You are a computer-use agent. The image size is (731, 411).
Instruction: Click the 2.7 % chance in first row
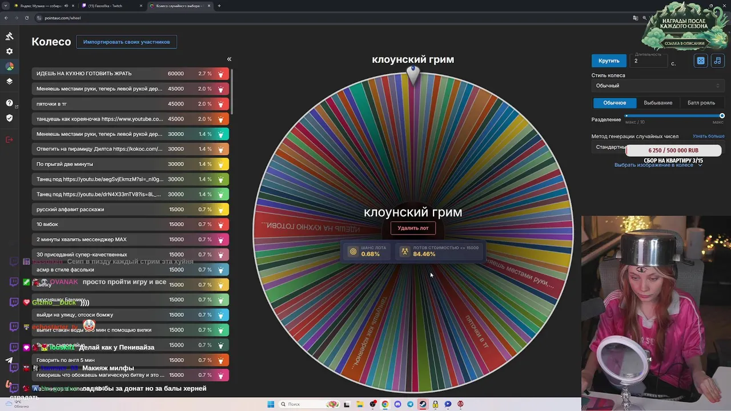pyautogui.click(x=205, y=74)
